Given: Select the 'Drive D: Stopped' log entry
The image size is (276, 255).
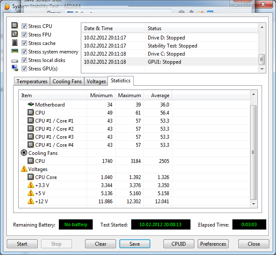Looking at the screenshot, I should [x=170, y=38].
